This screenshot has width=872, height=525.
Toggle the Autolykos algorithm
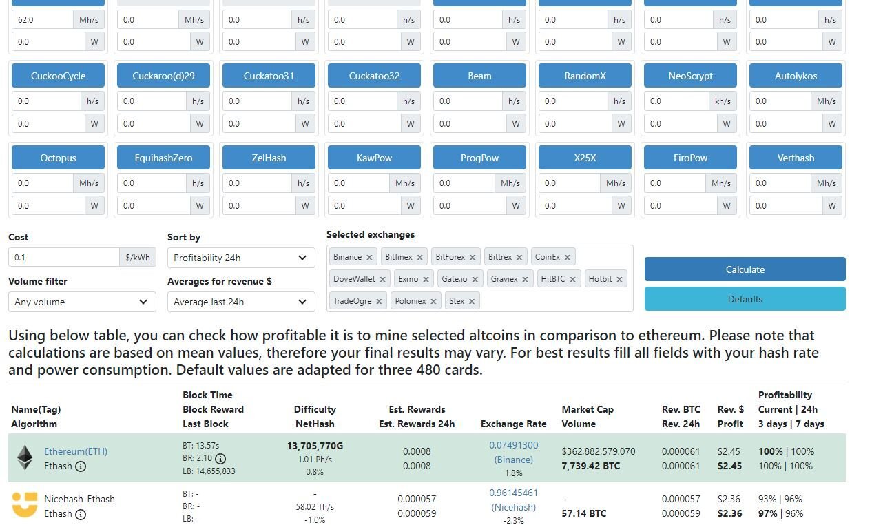(x=796, y=76)
